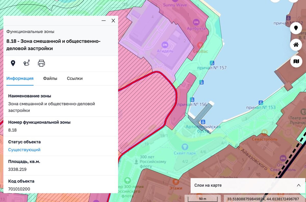
Task: Close the functional zones info panel
Action: (113, 21)
